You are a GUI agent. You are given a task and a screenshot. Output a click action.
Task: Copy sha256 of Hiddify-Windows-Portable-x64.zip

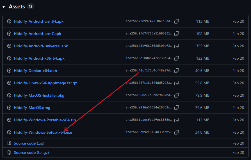pos(177,120)
